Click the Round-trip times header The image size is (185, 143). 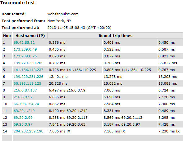pos(115,36)
